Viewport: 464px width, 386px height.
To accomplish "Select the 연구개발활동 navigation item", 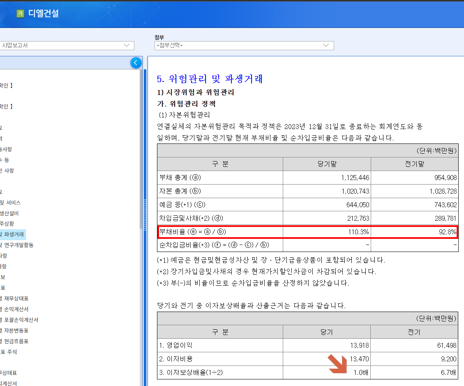I will [x=16, y=245].
